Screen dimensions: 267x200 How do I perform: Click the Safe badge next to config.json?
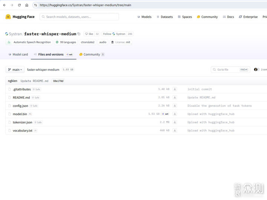pyautogui.click(x=34, y=106)
